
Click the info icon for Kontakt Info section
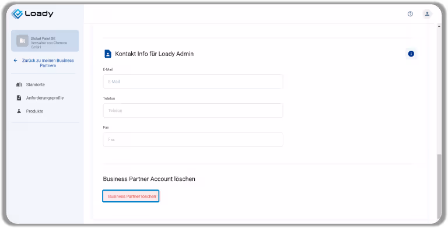411,54
